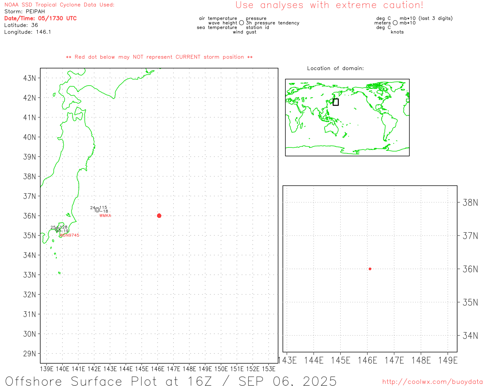Click 'mb*10 (last 3 digits)' legend text

click(426, 18)
